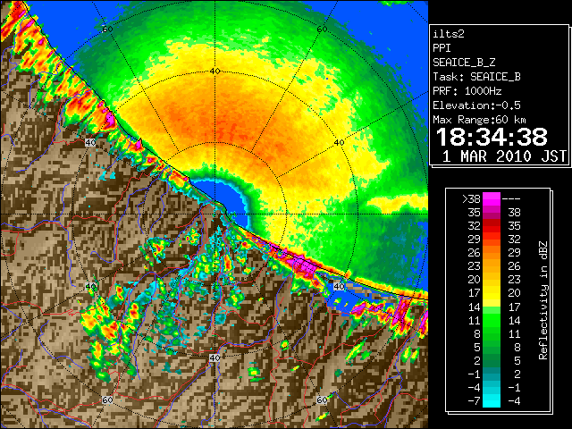The width and height of the screenshot is (572, 429).
Task: Click the '>38' legend label
Action: pyautogui.click(x=471, y=199)
